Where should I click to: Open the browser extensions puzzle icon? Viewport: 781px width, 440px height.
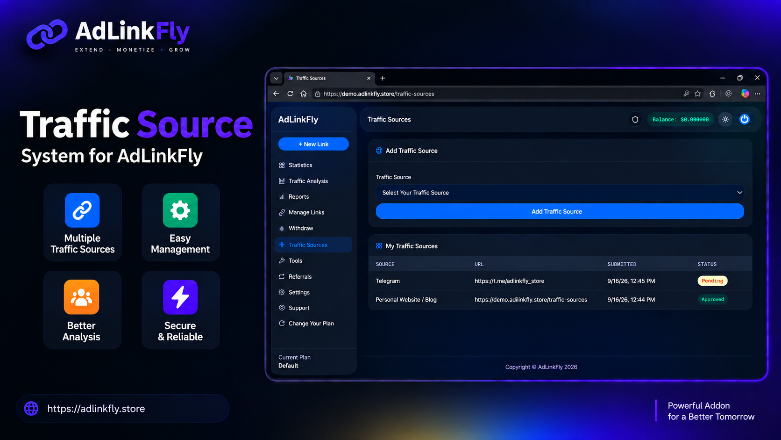[x=712, y=94]
